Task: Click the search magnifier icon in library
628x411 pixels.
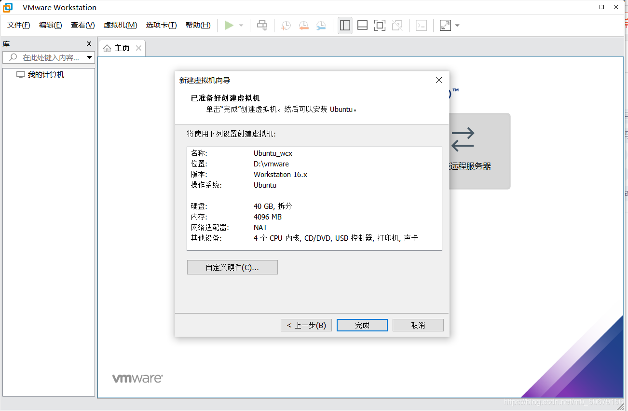Action: pyautogui.click(x=13, y=57)
